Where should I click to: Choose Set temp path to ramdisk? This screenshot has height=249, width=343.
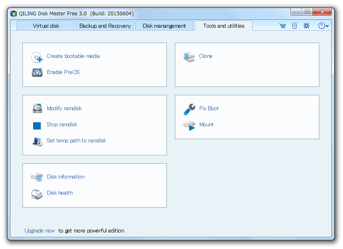point(76,141)
